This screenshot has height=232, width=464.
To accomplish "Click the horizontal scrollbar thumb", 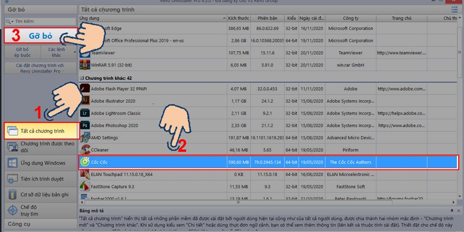I will (x=238, y=202).
